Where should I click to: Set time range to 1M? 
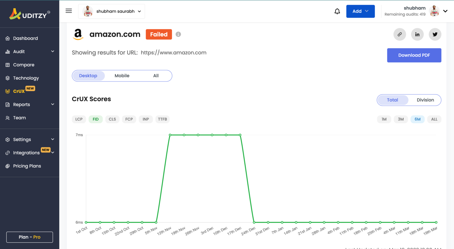click(384, 119)
